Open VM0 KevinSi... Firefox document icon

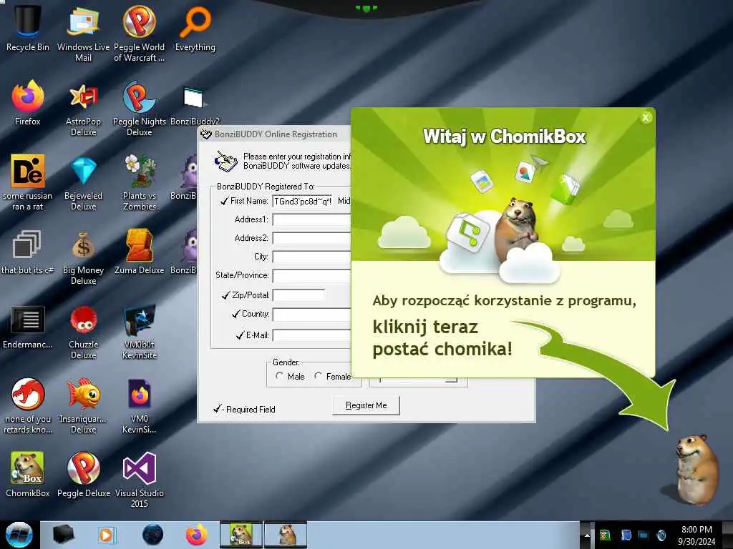coord(140,405)
